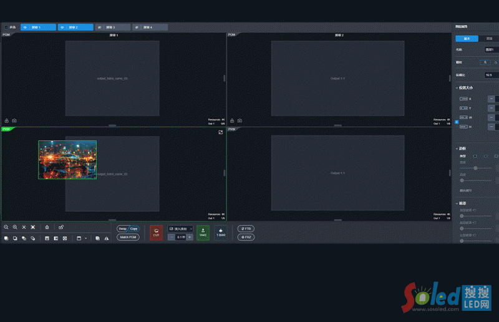This screenshot has width=499, height=322.
Task: Click the refresh icon in PVW window
Action: [x=220, y=132]
